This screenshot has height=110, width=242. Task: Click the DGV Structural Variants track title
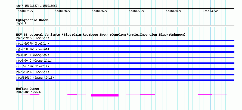tap(101, 35)
